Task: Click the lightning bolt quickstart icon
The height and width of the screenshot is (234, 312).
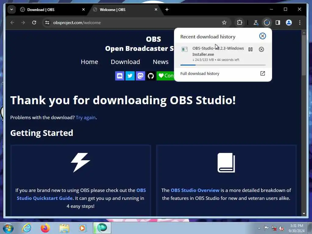Action: click(x=80, y=163)
